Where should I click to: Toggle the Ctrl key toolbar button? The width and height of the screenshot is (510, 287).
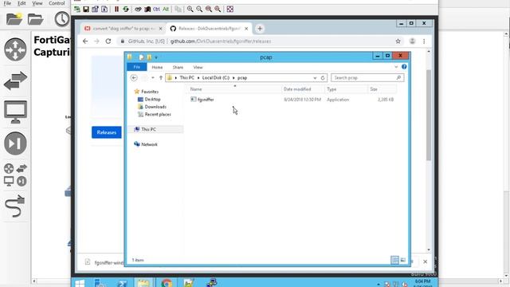[156, 9]
